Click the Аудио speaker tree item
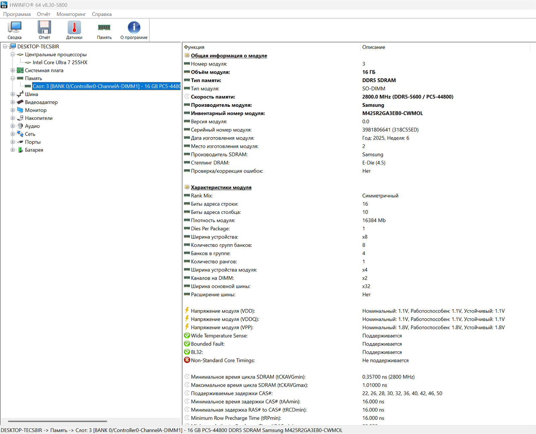Image resolution: width=536 pixels, height=434 pixels. coord(32,126)
